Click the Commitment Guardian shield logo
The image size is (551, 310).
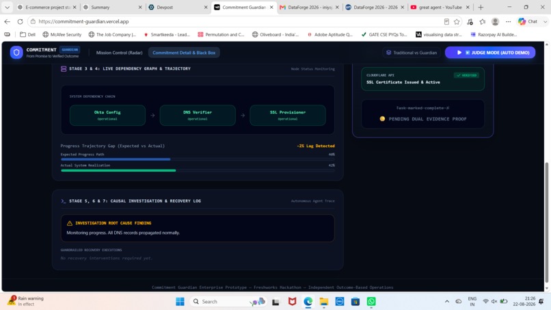pos(16,53)
